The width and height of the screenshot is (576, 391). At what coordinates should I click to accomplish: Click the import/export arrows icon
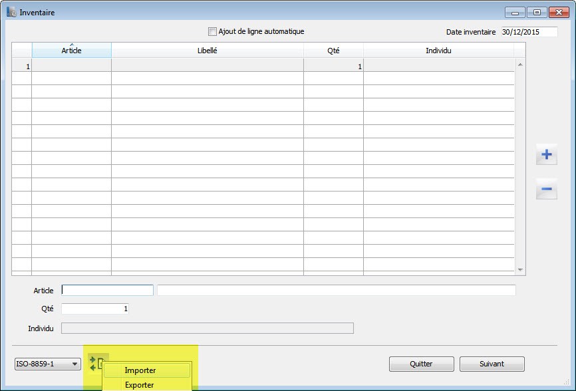(97, 363)
